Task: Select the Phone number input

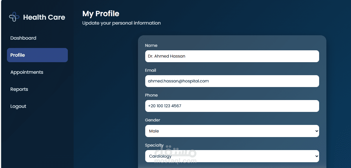Action: pos(232,106)
